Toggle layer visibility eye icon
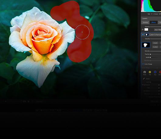 tap(143, 29)
